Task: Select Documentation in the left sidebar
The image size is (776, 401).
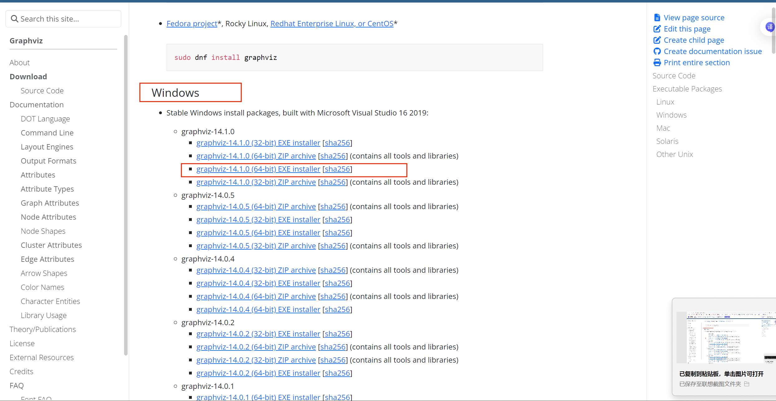Action: pyautogui.click(x=36, y=105)
